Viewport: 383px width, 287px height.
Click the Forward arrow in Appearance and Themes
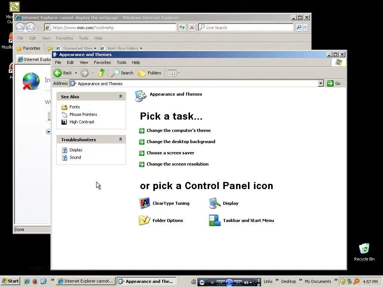click(85, 73)
